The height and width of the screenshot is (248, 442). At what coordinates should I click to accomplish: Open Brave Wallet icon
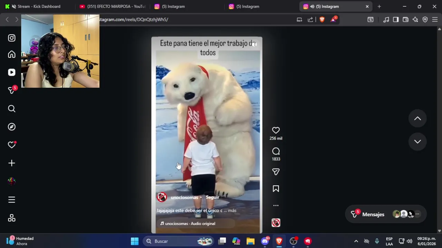pos(405,20)
